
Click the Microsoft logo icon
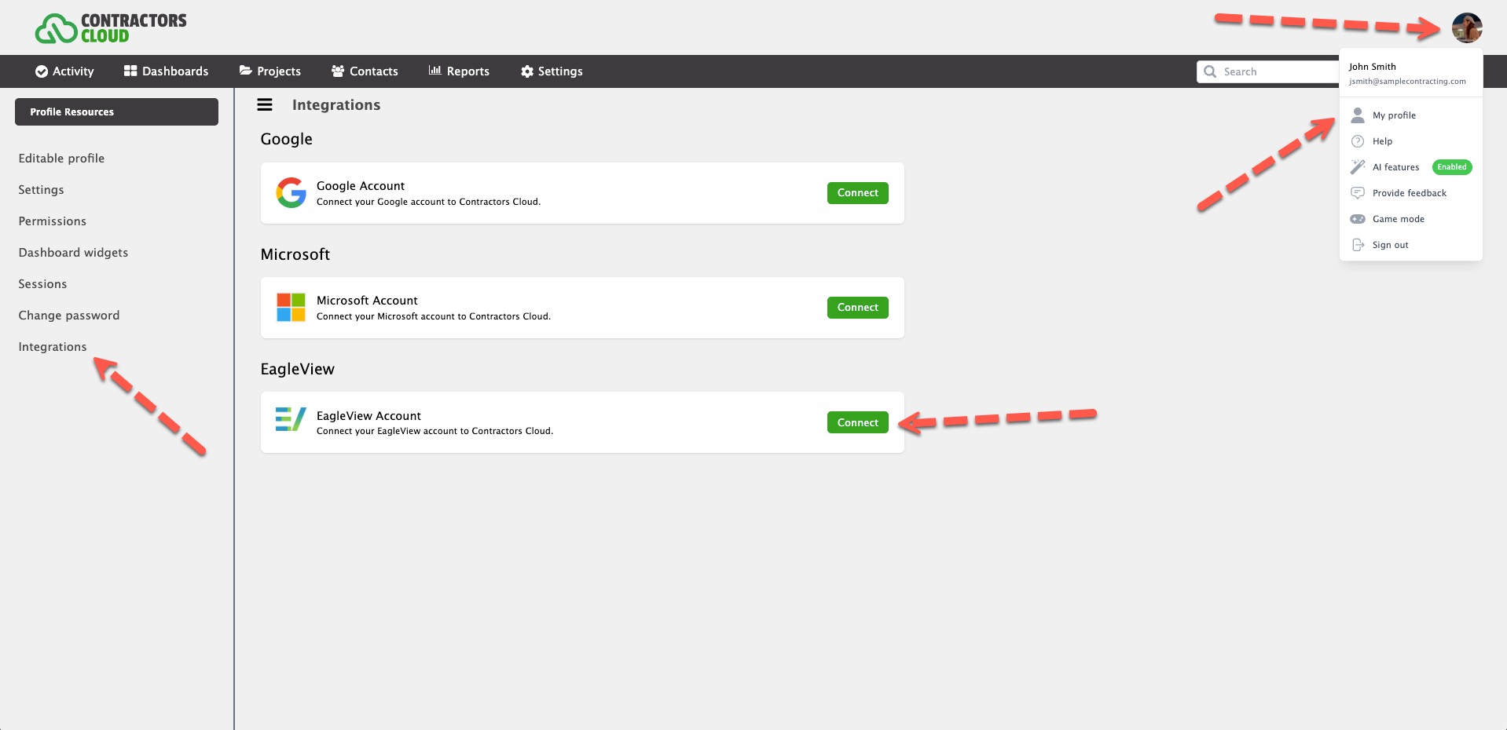pyautogui.click(x=291, y=308)
